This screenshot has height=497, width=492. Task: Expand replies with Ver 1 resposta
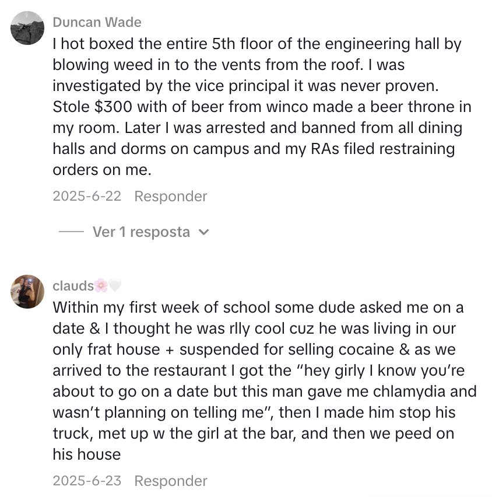point(141,232)
